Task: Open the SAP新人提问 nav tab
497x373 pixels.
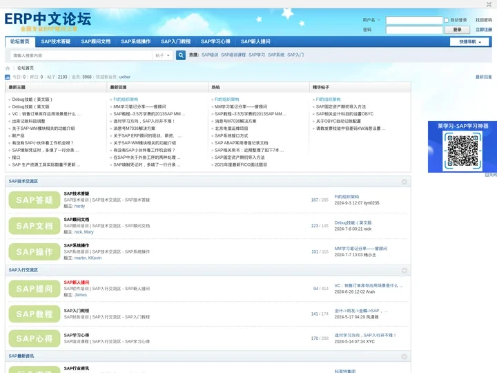Action: tap(255, 41)
